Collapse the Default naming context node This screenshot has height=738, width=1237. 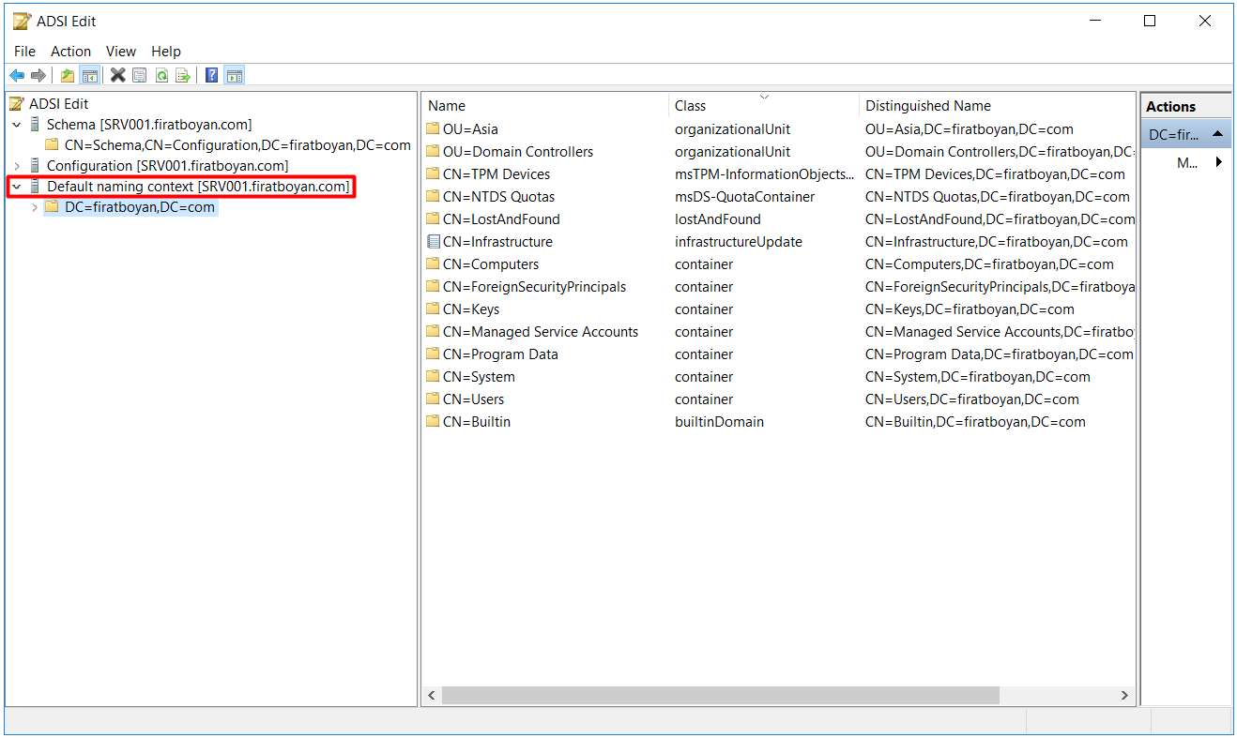click(x=17, y=187)
